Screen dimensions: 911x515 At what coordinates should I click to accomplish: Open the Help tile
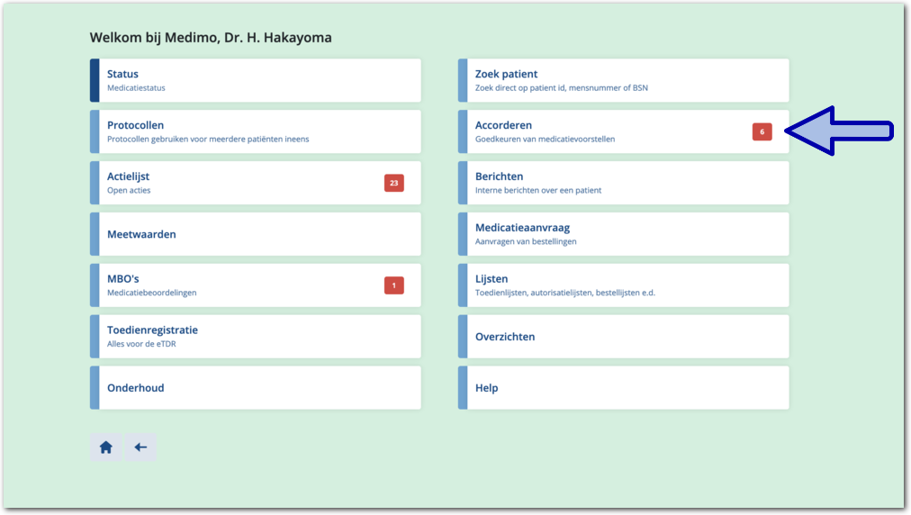(x=623, y=388)
